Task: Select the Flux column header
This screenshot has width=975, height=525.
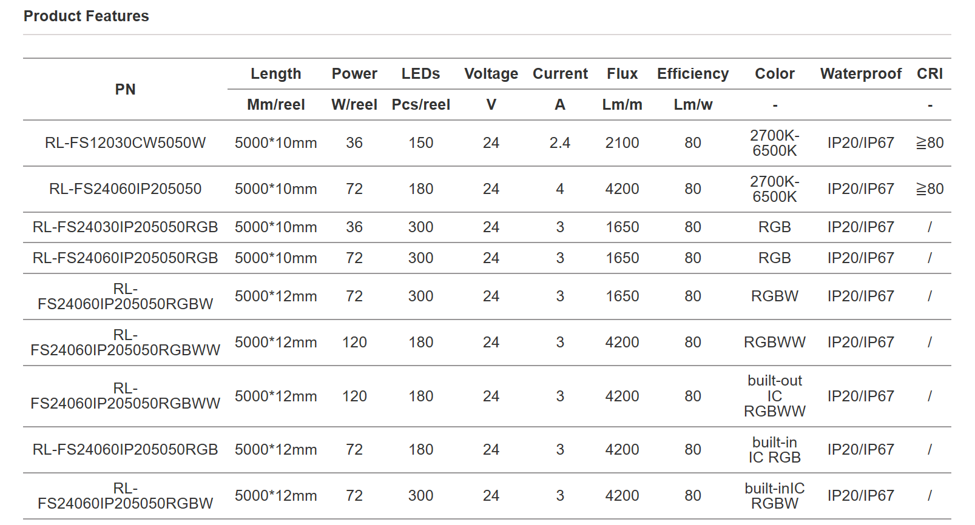Action: 622,74
